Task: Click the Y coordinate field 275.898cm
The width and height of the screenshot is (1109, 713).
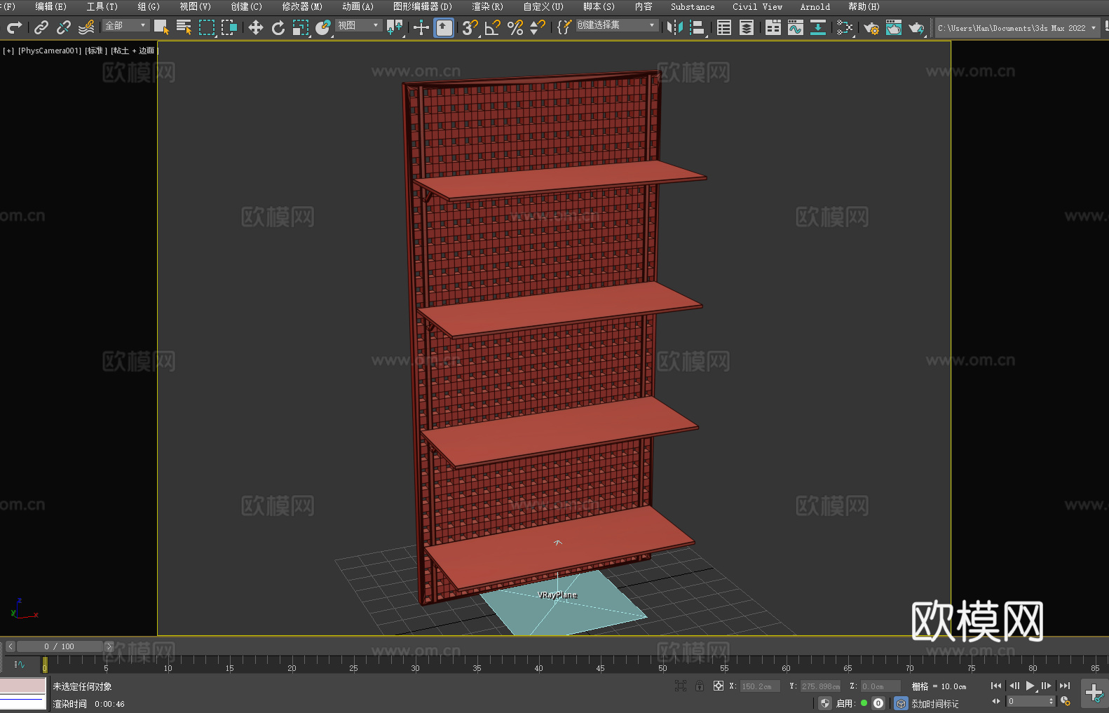Action: 820,686
